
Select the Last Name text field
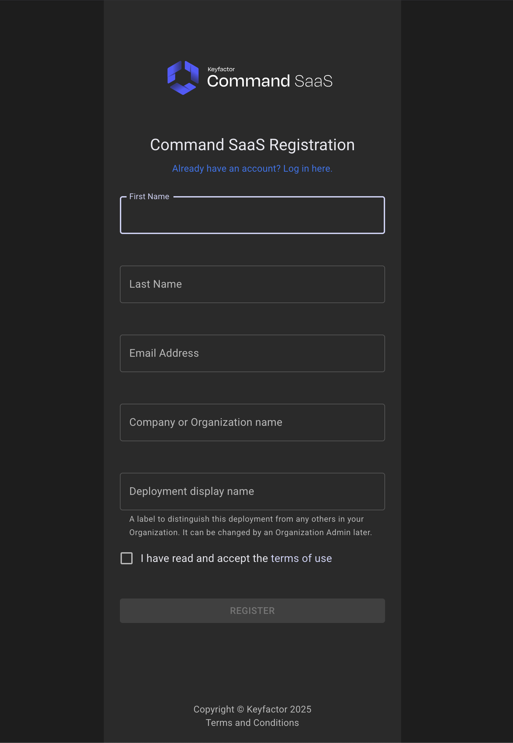[252, 284]
